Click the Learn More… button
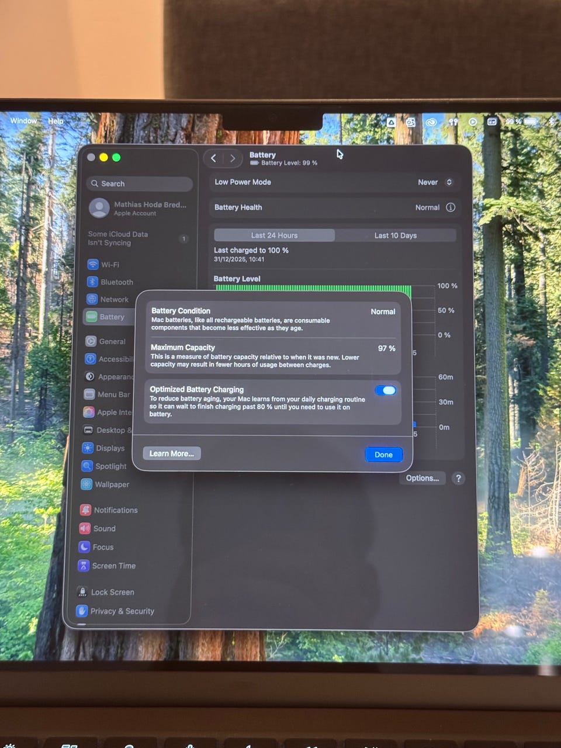The height and width of the screenshot is (748, 561). [172, 453]
